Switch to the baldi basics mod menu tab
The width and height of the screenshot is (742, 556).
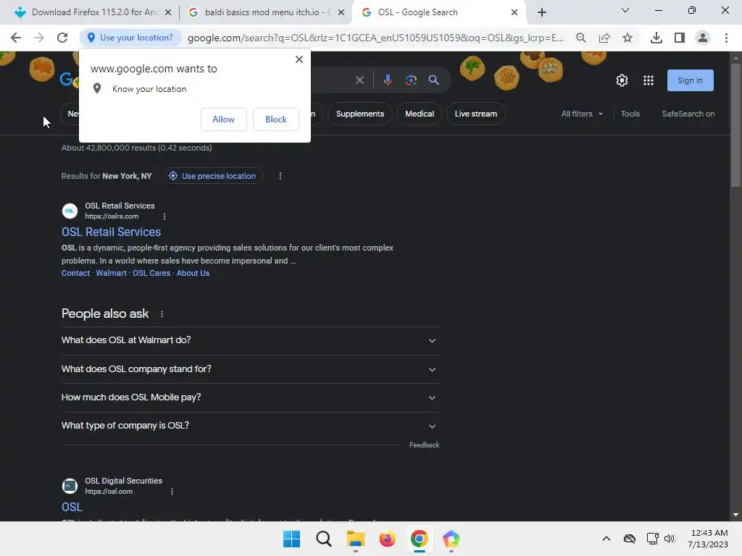tap(266, 12)
